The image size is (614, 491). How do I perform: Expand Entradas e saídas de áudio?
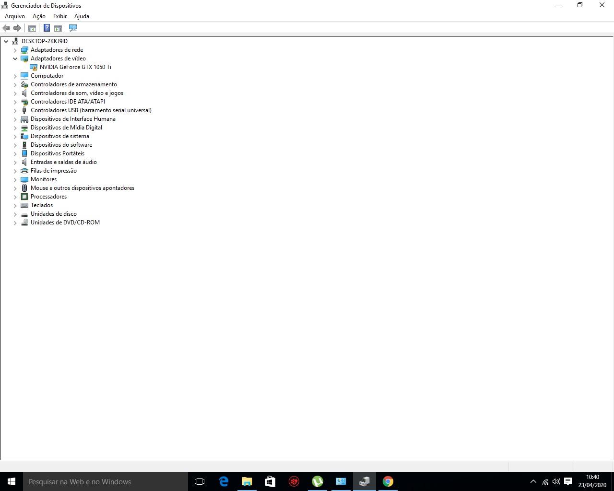tap(15, 162)
